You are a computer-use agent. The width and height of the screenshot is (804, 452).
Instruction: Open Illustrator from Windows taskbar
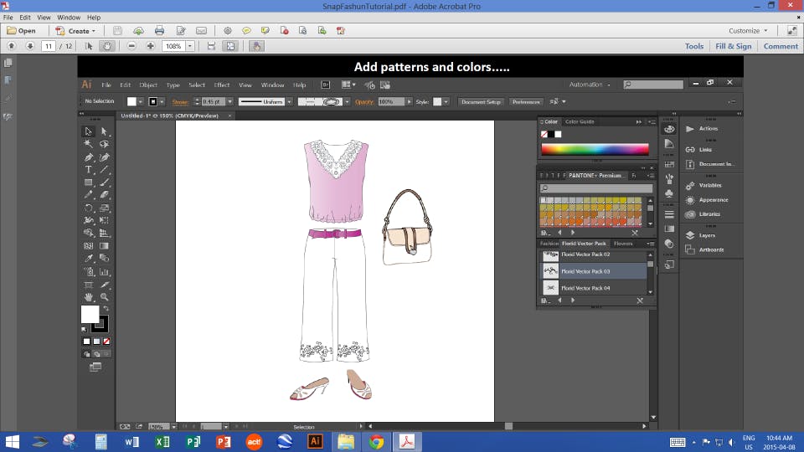(x=315, y=442)
